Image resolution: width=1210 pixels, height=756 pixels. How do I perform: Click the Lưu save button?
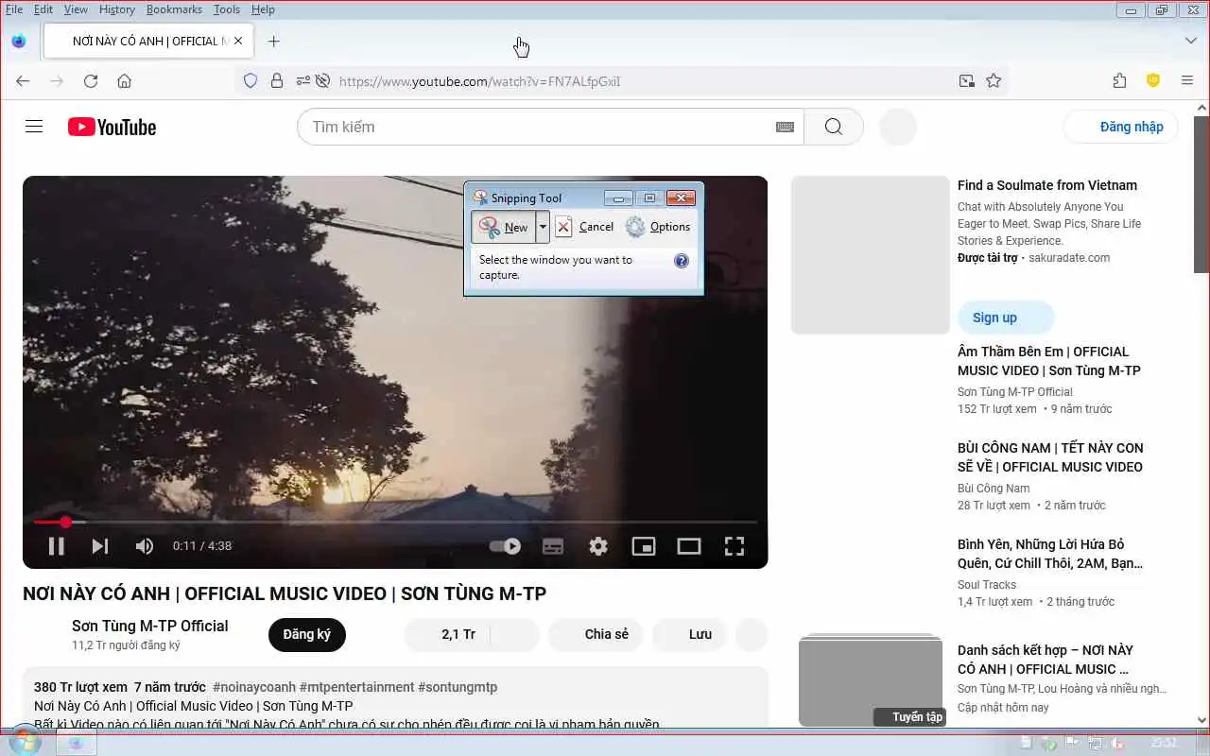point(690,634)
